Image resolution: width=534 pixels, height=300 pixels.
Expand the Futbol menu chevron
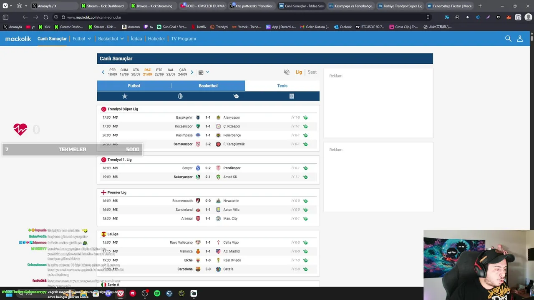pyautogui.click(x=89, y=39)
